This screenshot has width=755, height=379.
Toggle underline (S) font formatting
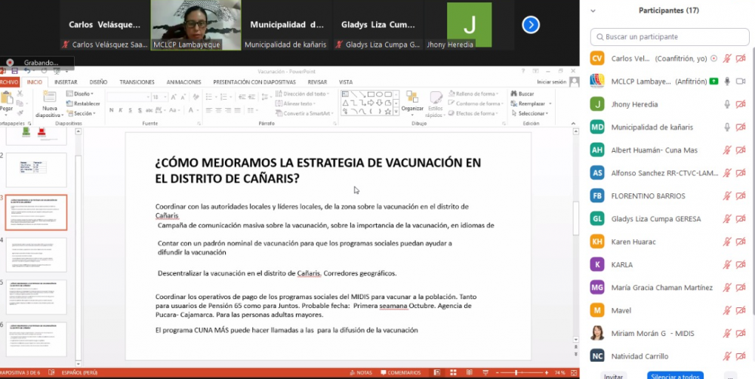pos(130,110)
